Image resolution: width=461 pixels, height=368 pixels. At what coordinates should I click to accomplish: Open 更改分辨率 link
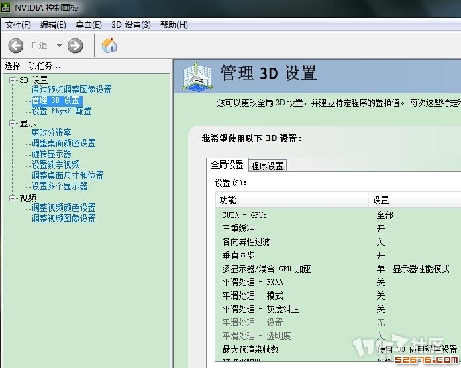point(52,132)
